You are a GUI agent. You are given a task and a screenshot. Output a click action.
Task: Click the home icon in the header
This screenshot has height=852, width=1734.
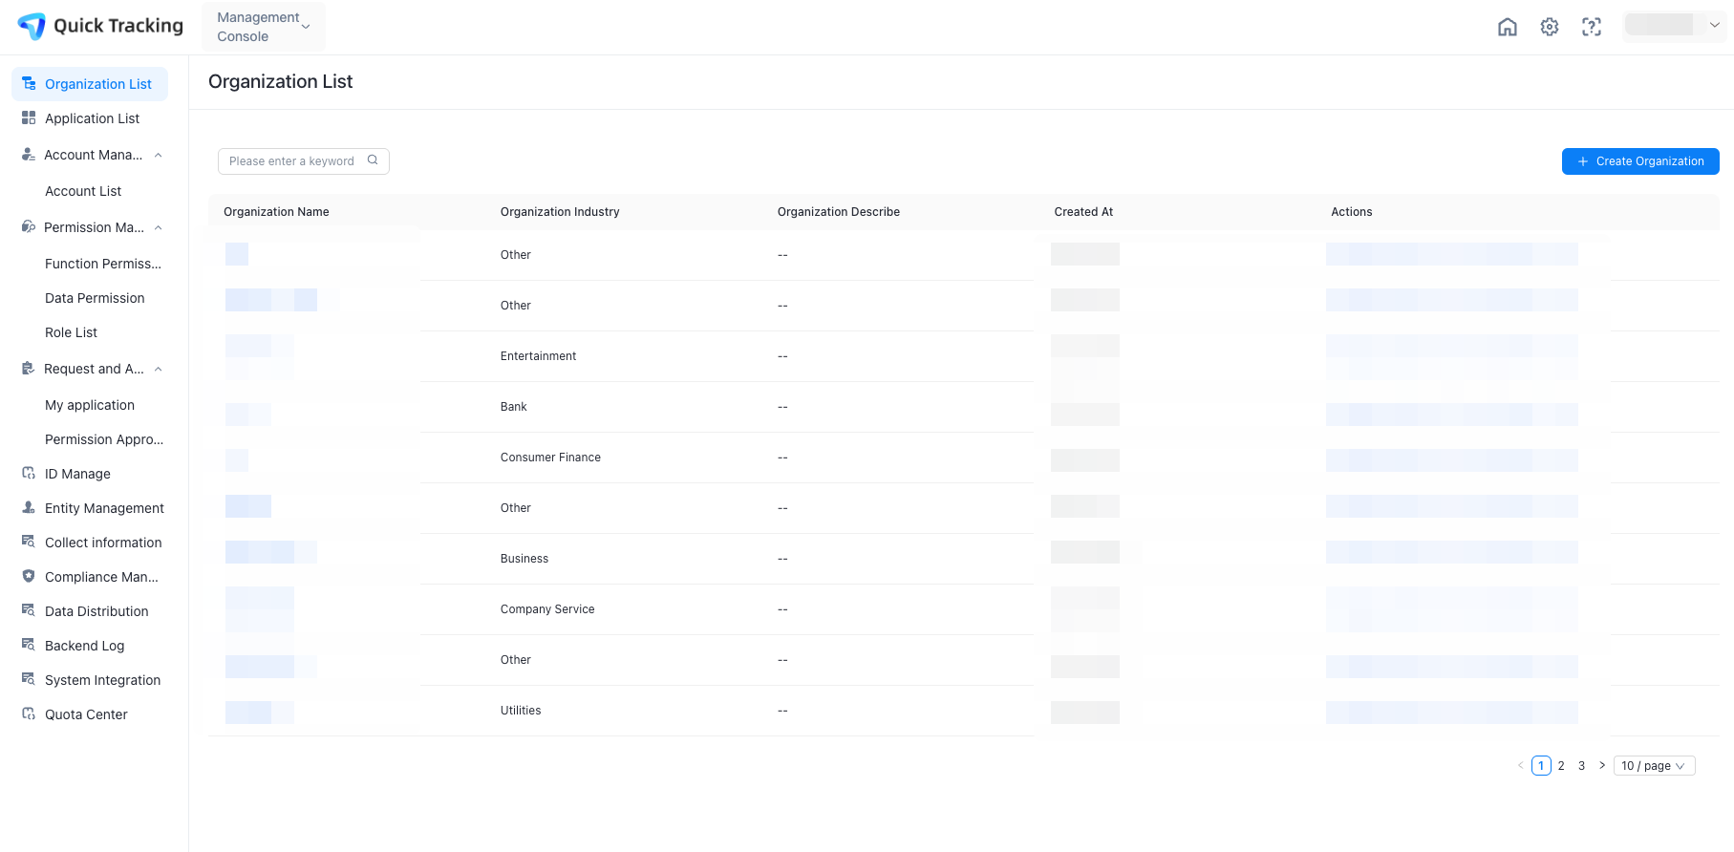coord(1507,27)
